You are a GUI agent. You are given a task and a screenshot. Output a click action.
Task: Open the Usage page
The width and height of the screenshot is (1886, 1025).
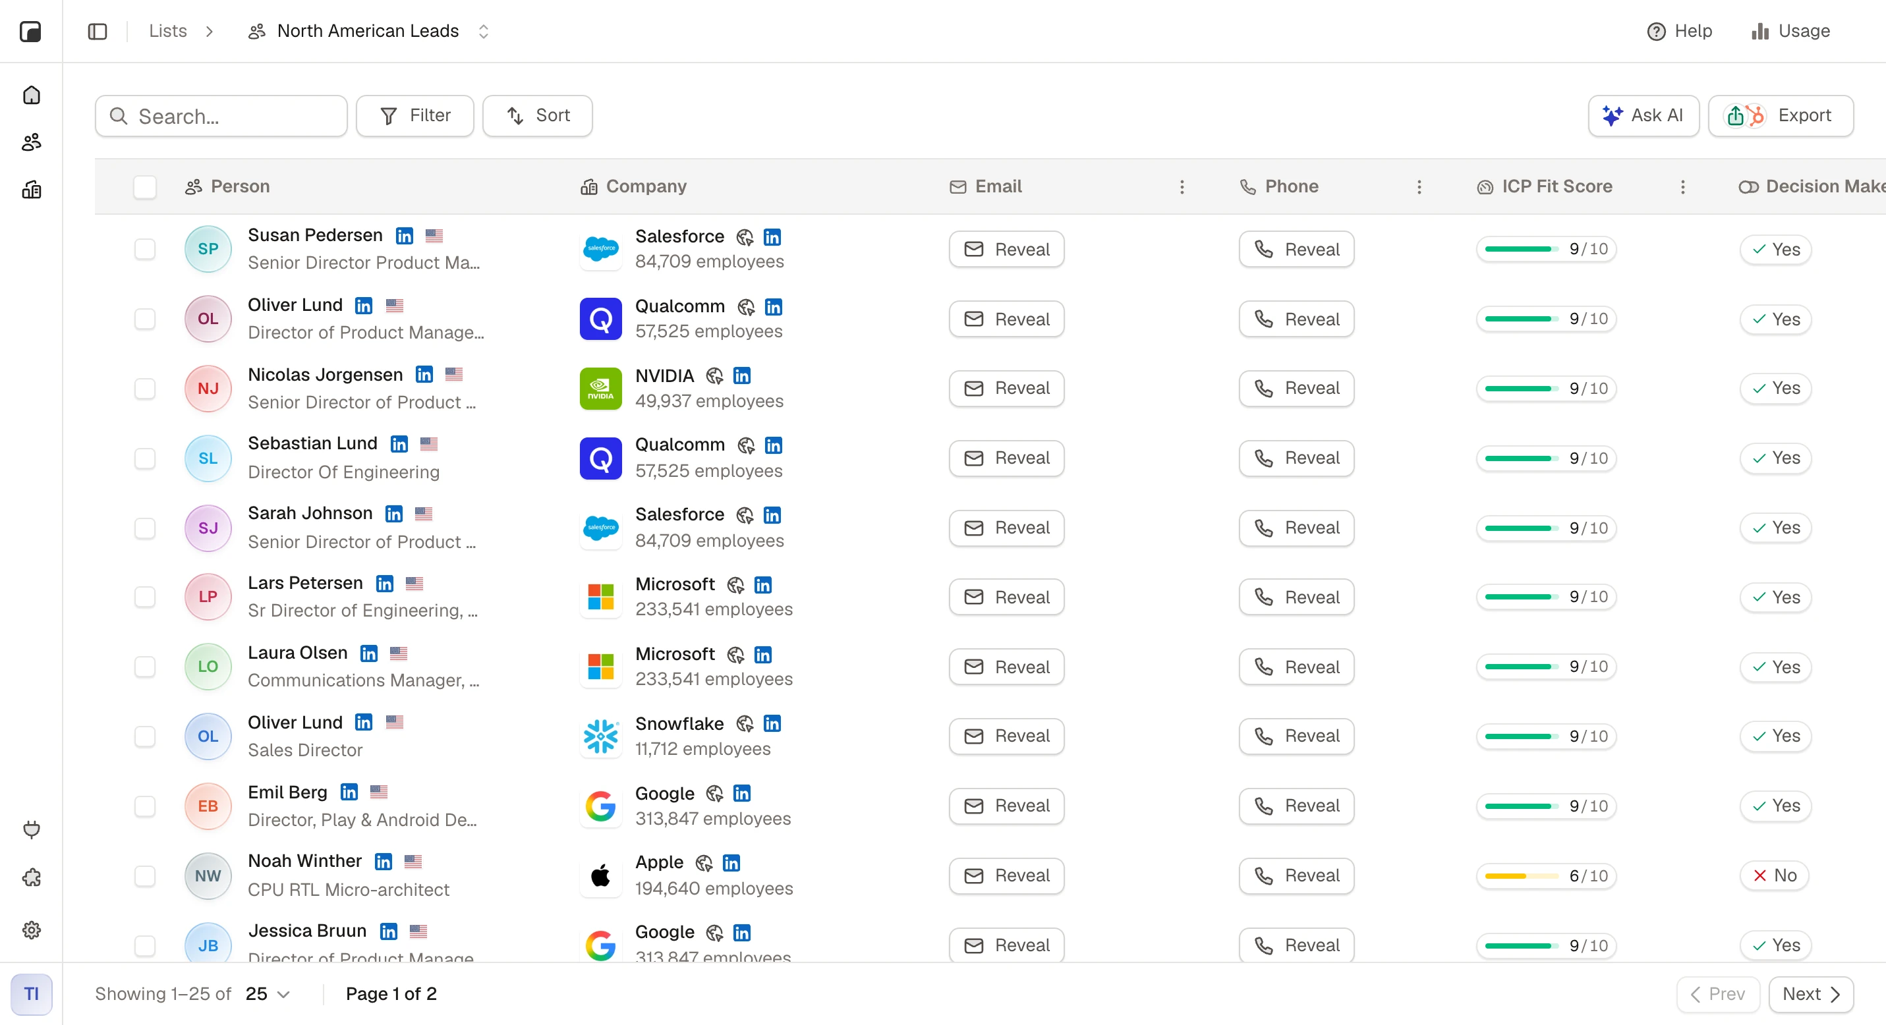tap(1791, 32)
